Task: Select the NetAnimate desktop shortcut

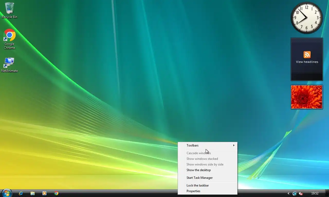Action: point(10,65)
